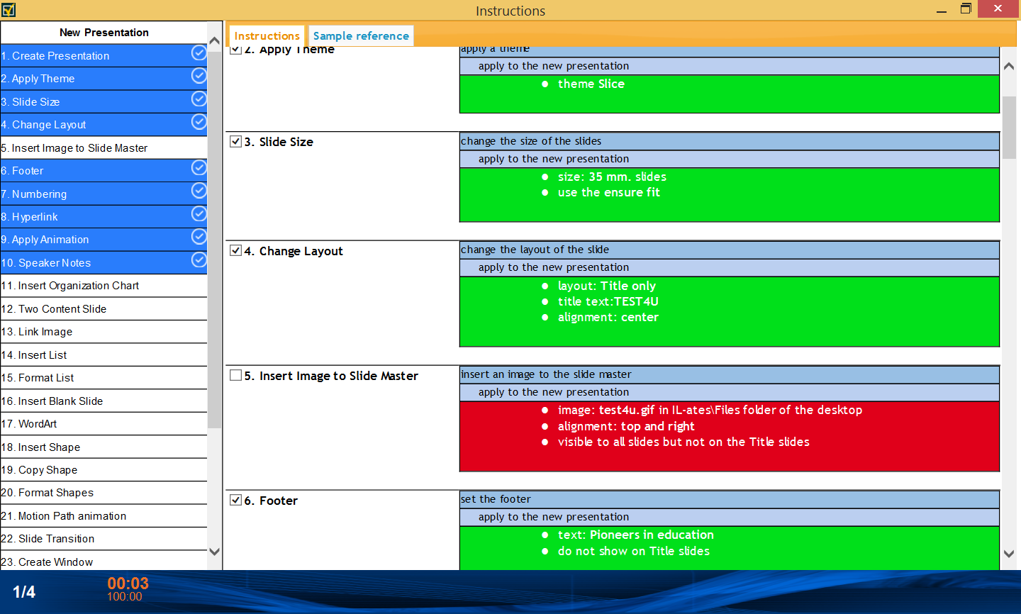This screenshot has height=614, width=1021.
Task: Select task 20. Format Shapes
Action: [x=104, y=492]
